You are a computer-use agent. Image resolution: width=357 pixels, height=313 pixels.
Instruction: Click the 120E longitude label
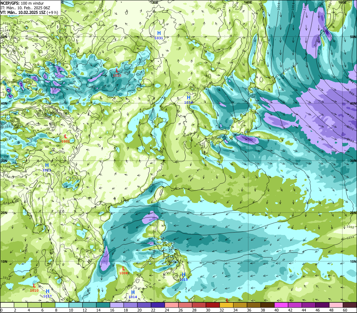pos(154,2)
